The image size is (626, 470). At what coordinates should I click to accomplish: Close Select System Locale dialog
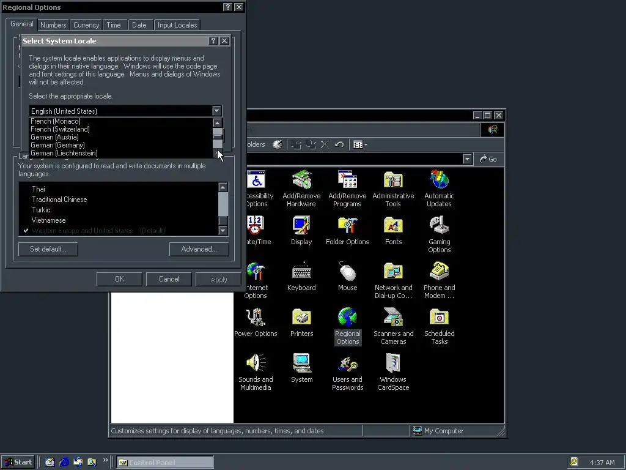point(224,41)
